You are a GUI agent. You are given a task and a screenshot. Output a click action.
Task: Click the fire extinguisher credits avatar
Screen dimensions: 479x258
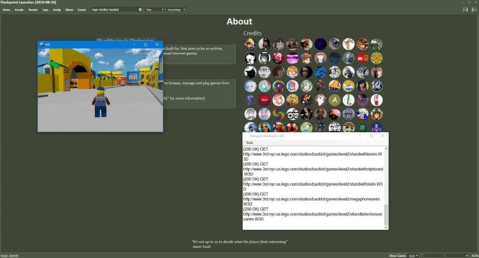point(377,100)
